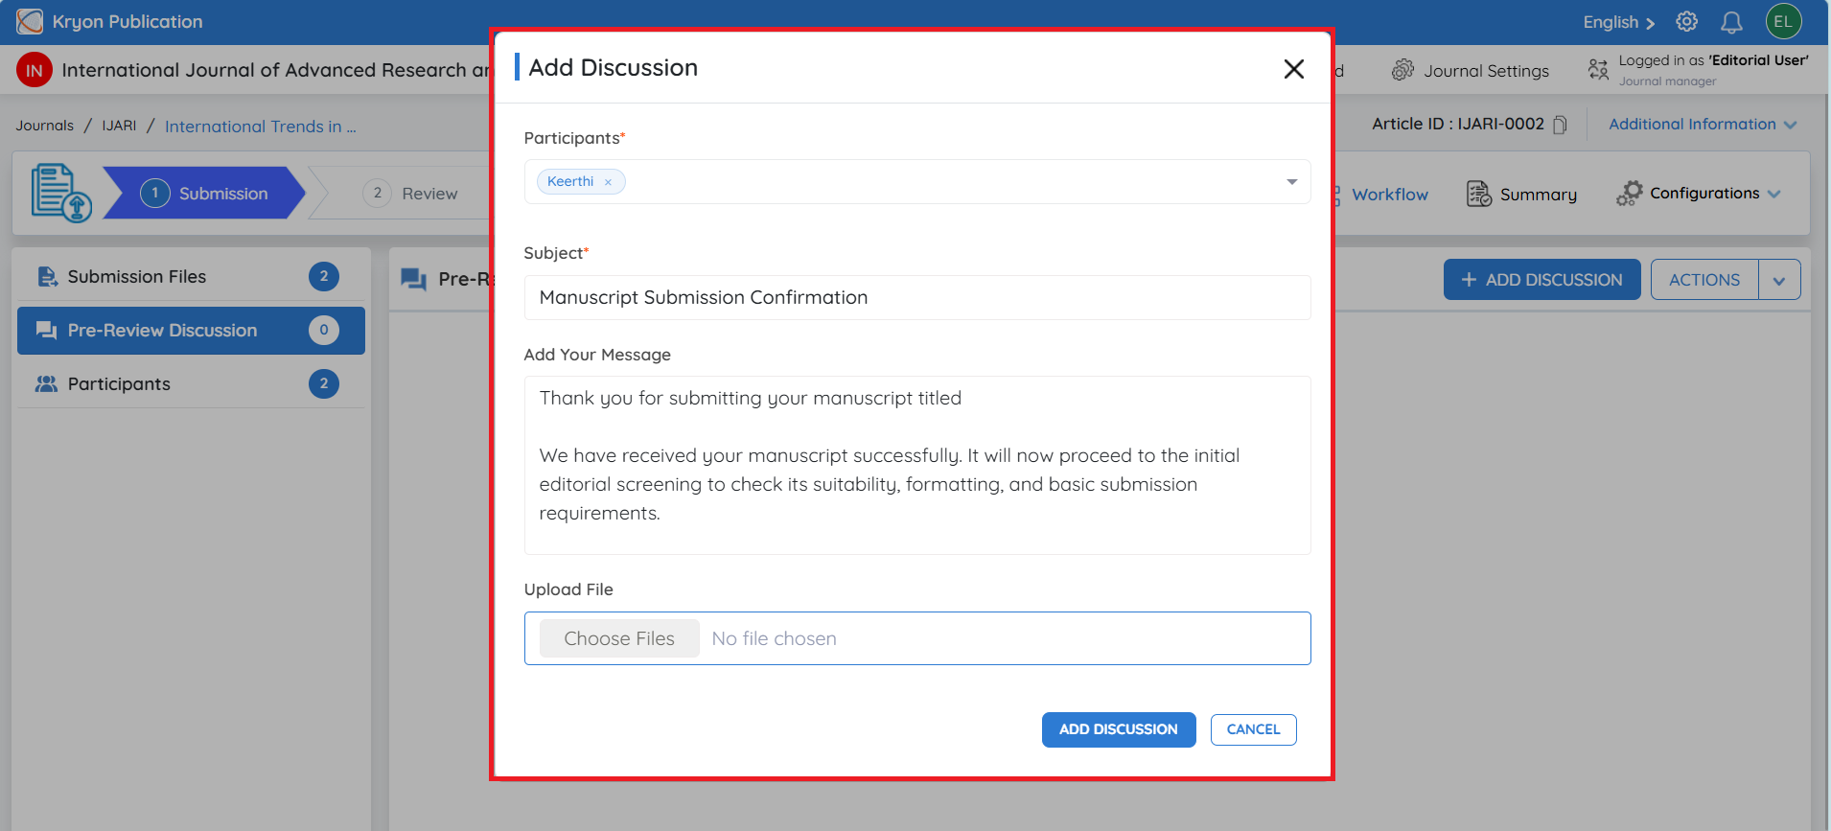This screenshot has width=1831, height=831.
Task: Click the ACTIONS button
Action: [1704, 280]
